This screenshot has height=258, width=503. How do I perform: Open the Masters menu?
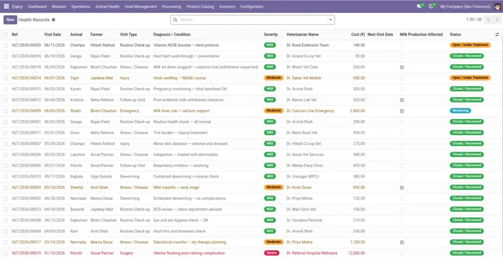(x=59, y=6)
